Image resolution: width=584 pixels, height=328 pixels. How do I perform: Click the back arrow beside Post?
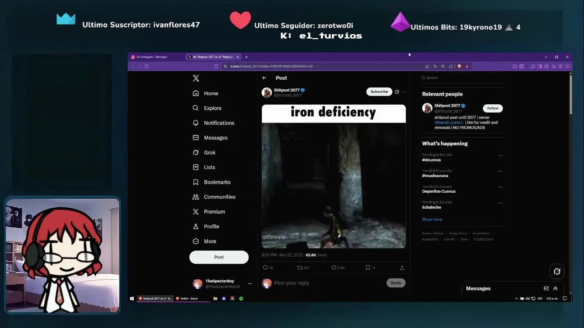click(x=264, y=78)
